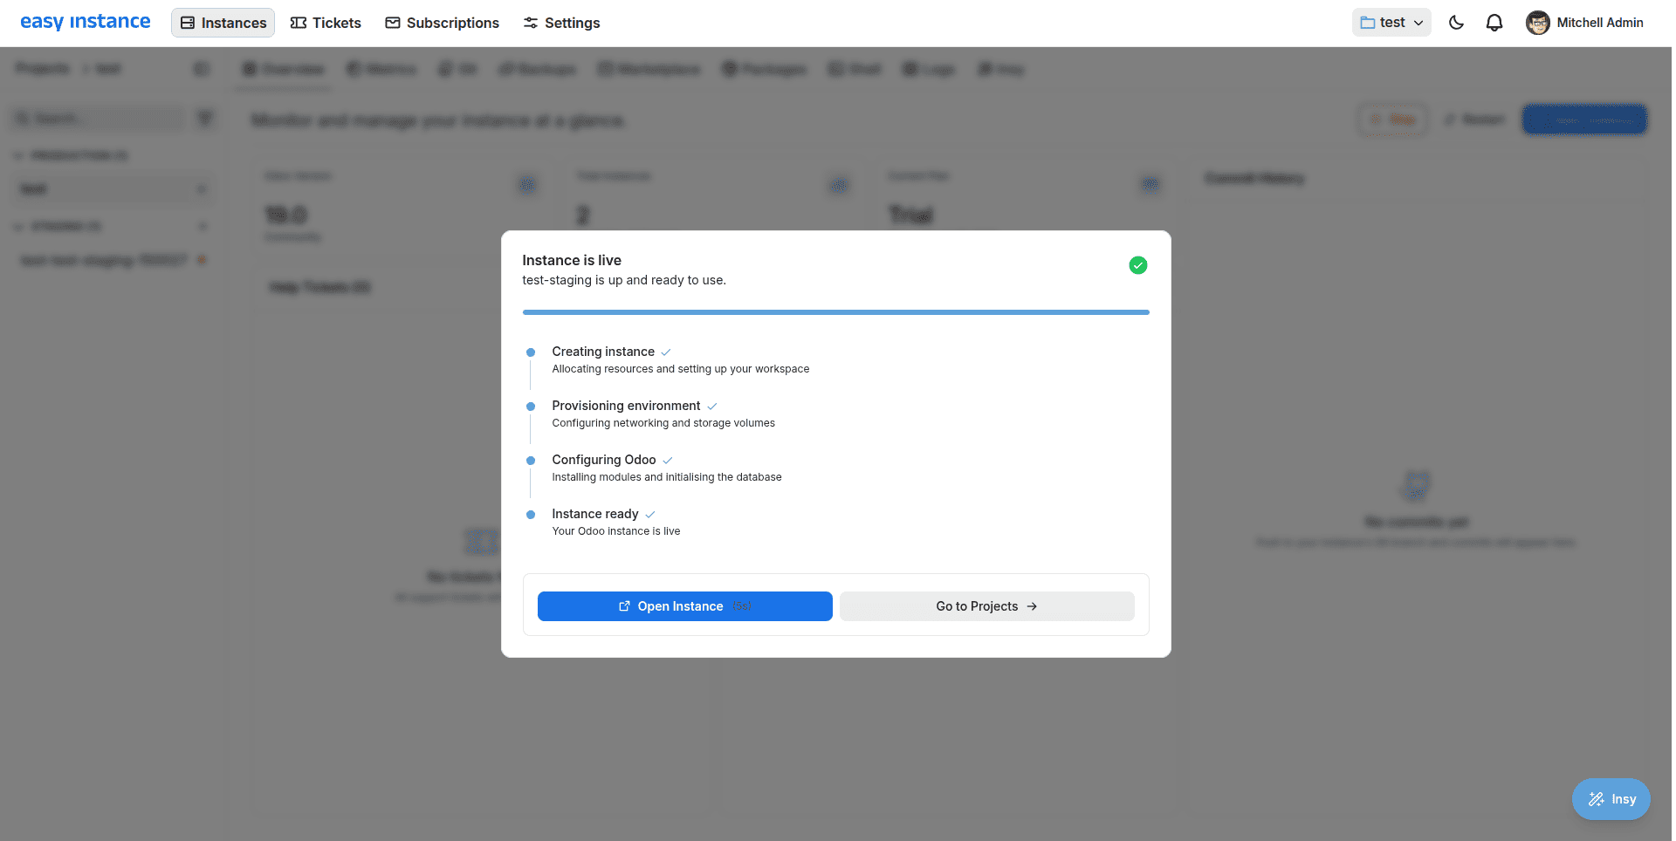
Task: Click the tick beside Instance ready
Action: (650, 515)
